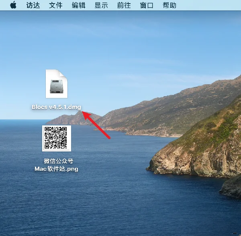The width and height of the screenshot is (241, 236).
Task: Open the 文件 menu
Action: [56, 5]
